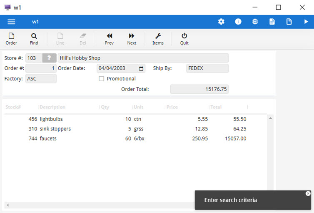Image resolution: width=314 pixels, height=213 pixels.
Task: Click the Unit column header
Action: click(x=138, y=107)
